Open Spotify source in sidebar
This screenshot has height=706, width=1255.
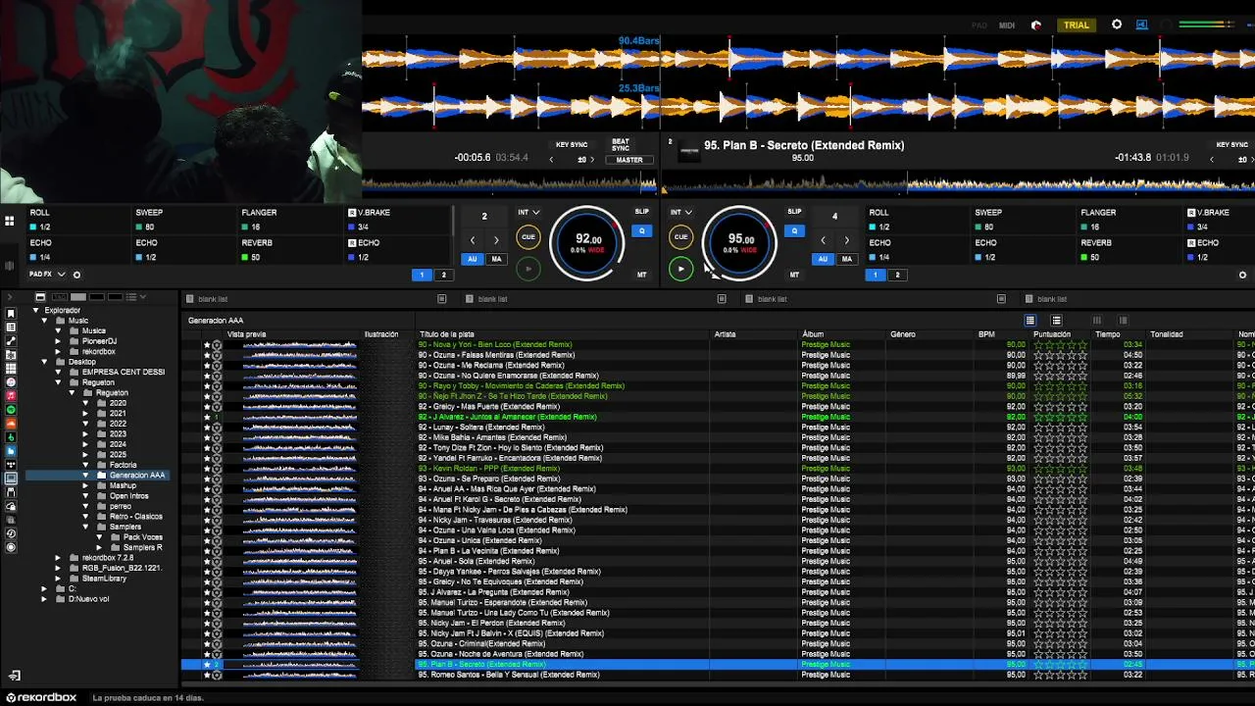pos(11,409)
